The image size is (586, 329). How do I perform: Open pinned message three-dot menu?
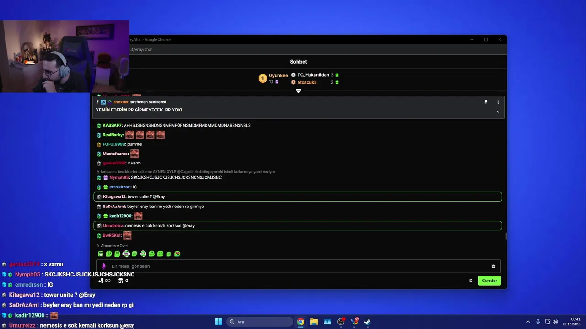(x=498, y=102)
